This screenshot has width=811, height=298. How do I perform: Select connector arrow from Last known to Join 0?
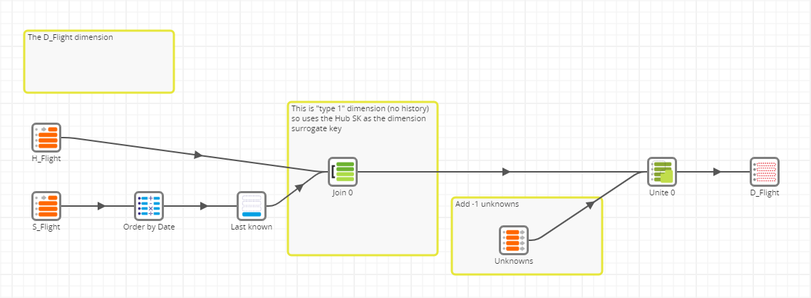pyautogui.click(x=299, y=188)
